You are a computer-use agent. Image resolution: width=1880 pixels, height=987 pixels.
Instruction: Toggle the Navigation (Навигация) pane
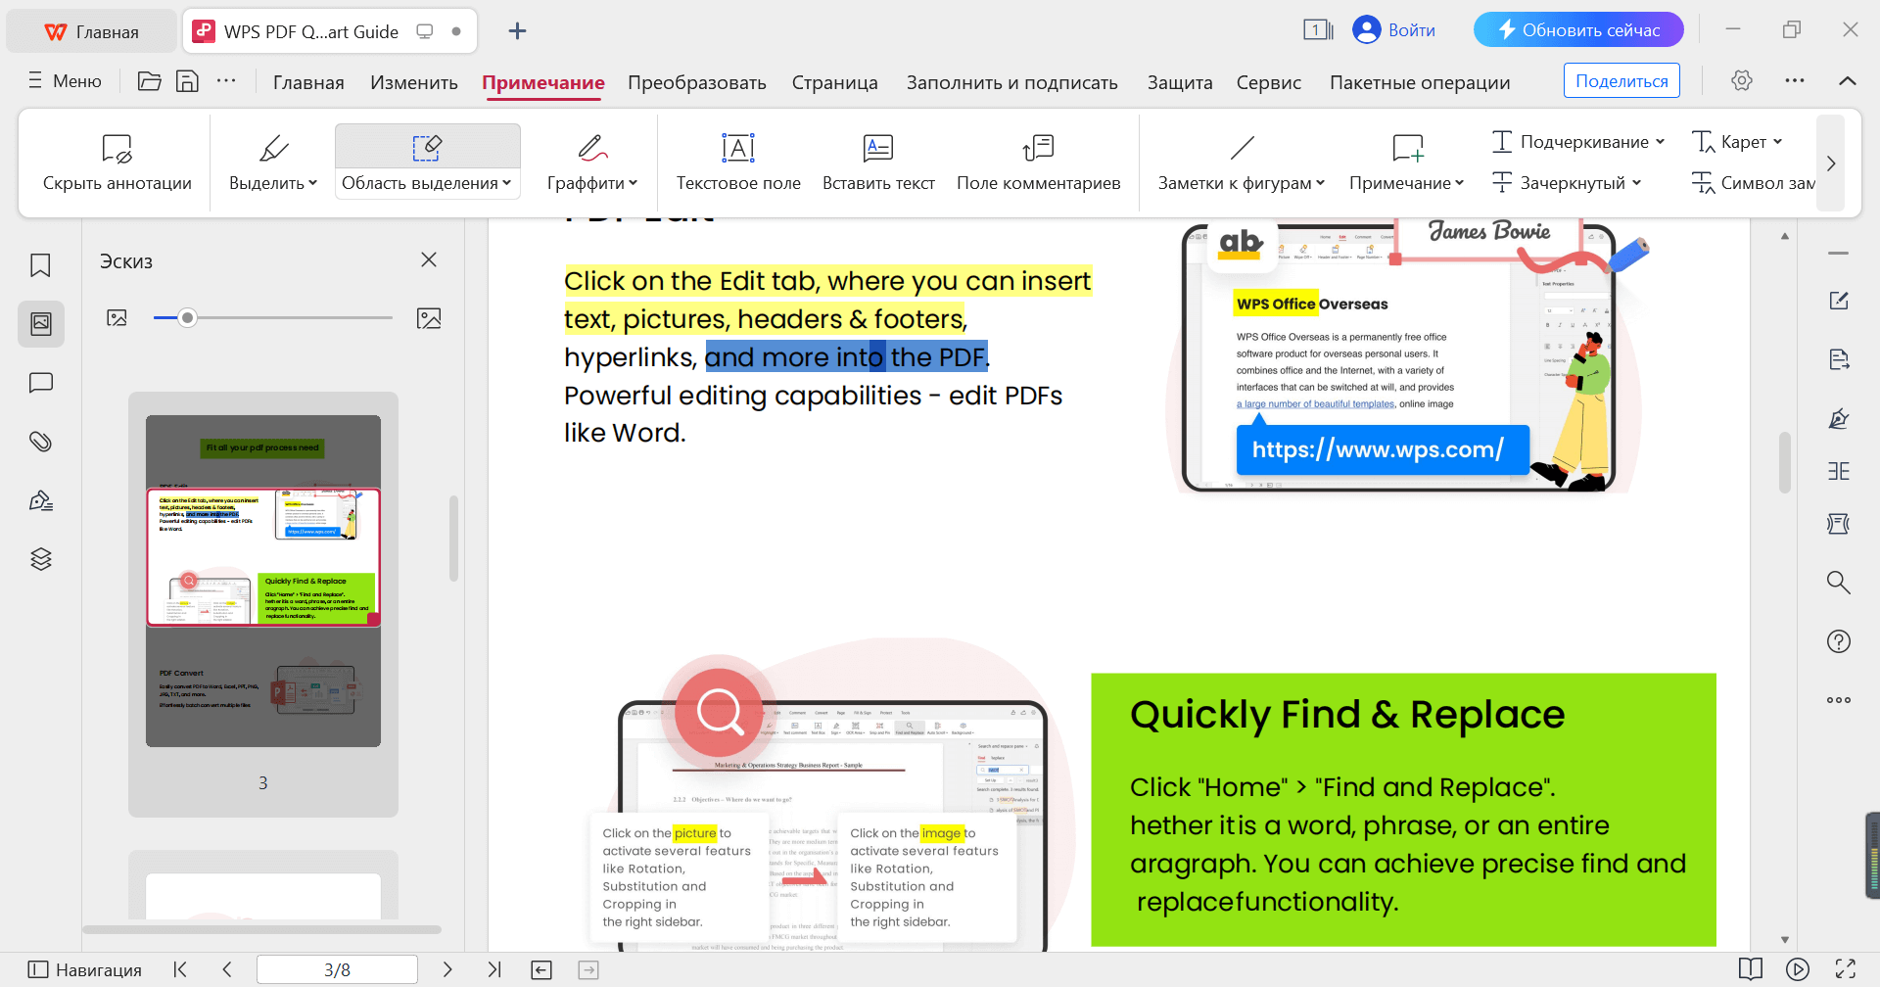[x=85, y=969]
